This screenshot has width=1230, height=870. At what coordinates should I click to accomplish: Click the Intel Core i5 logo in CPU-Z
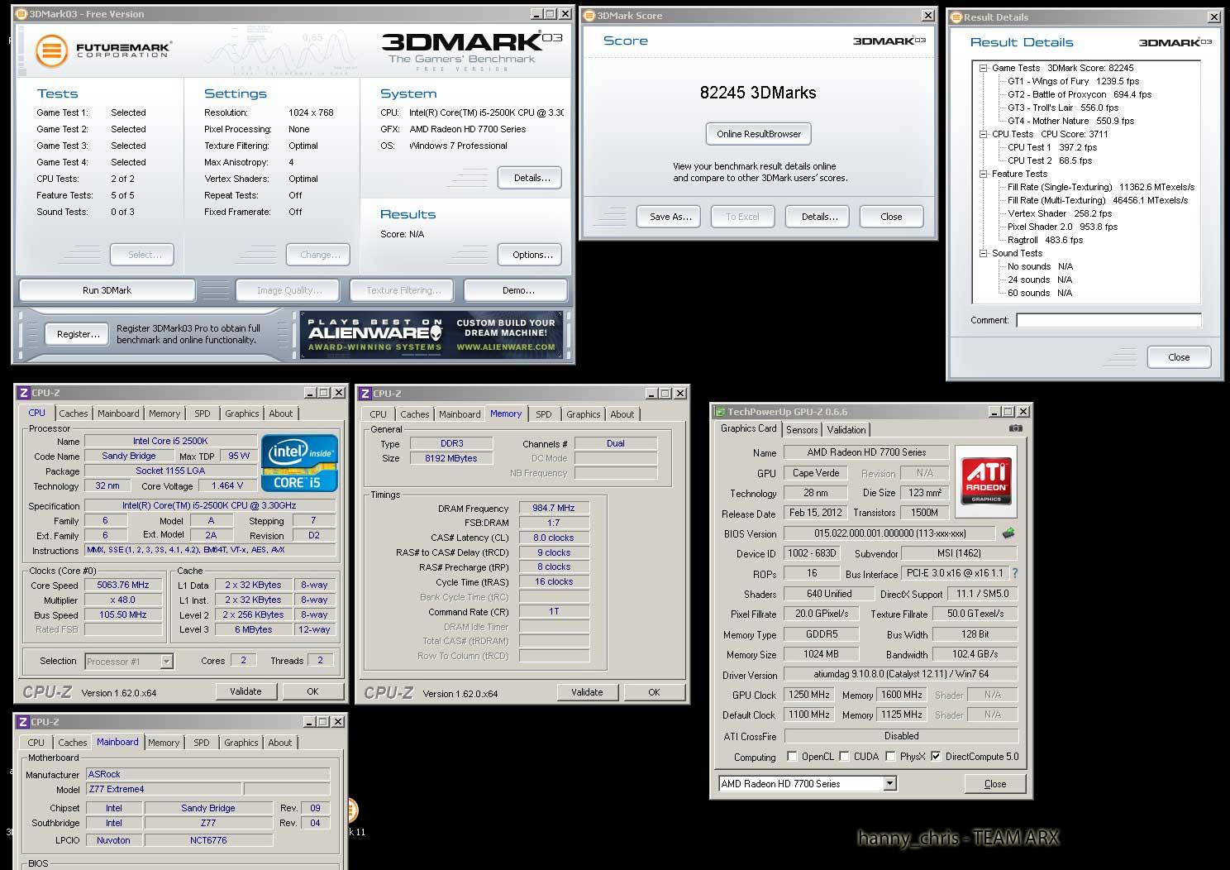click(299, 463)
